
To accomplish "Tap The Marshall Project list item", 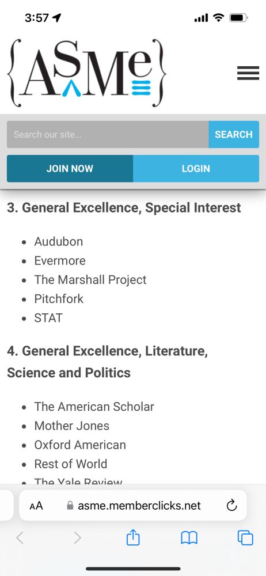I will click(90, 279).
